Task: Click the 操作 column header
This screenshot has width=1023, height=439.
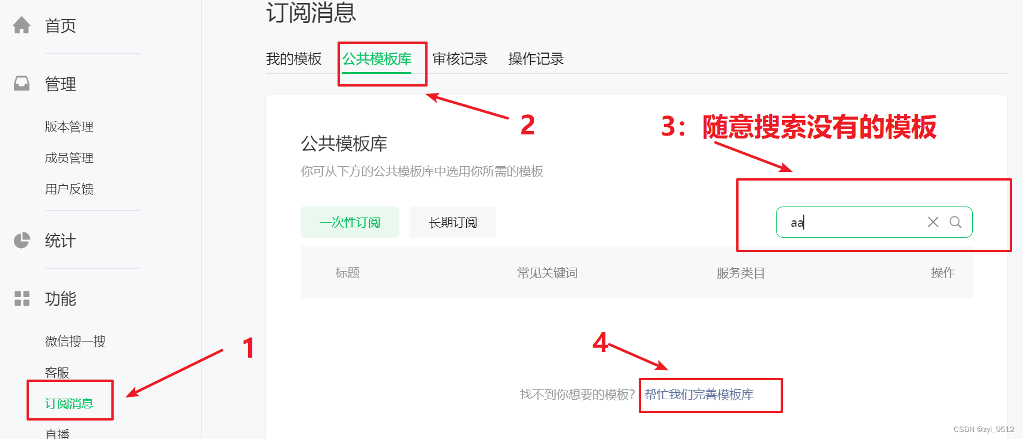Action: [x=943, y=273]
